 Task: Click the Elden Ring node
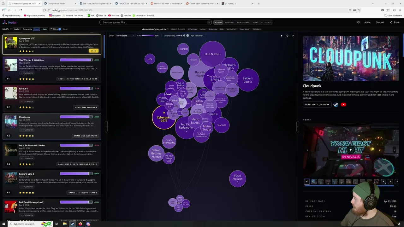pyautogui.click(x=212, y=54)
